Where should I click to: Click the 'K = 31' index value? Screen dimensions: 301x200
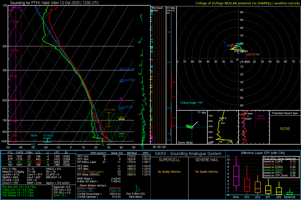[31, 169]
